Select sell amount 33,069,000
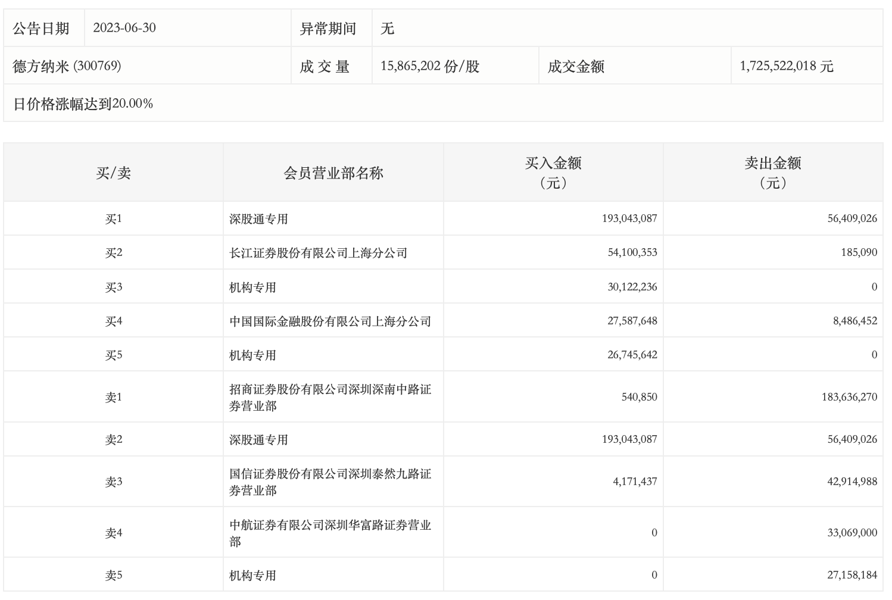 [x=852, y=533]
